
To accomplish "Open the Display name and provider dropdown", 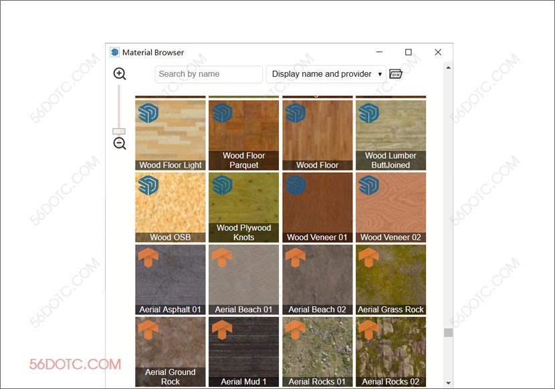I will tap(326, 74).
